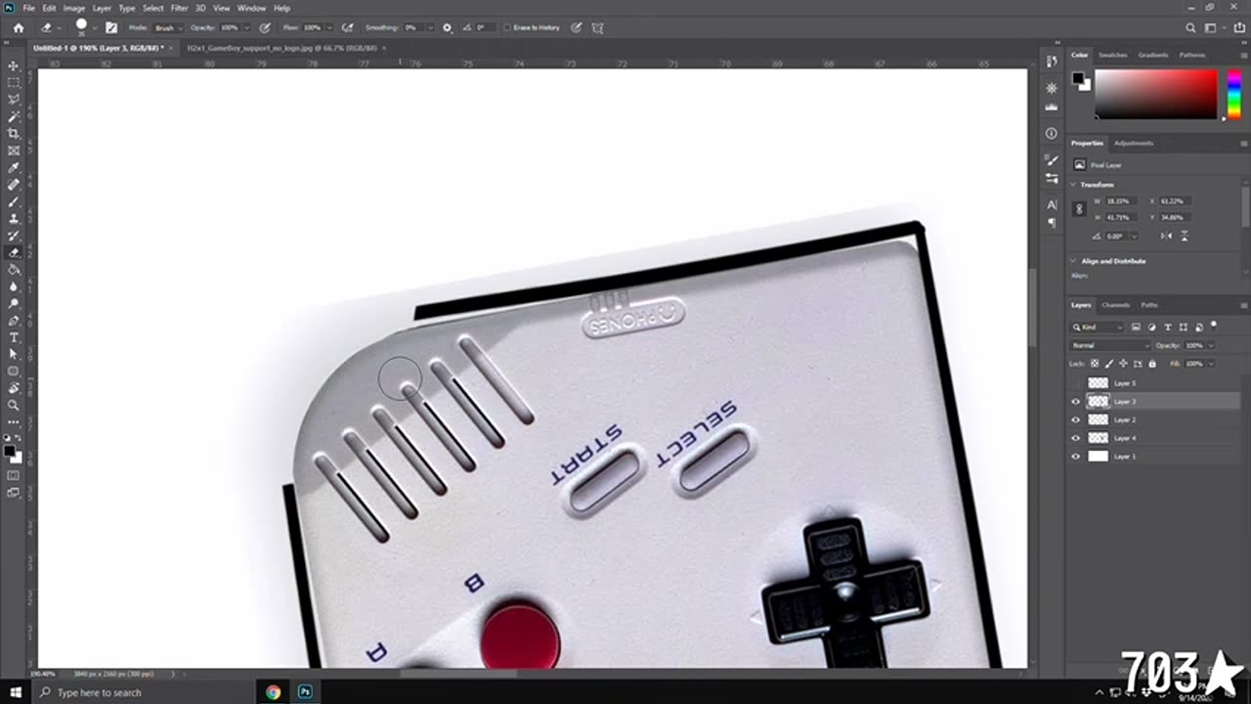Select the Lasso tool
This screenshot has height=704, width=1251.
pyautogui.click(x=14, y=100)
